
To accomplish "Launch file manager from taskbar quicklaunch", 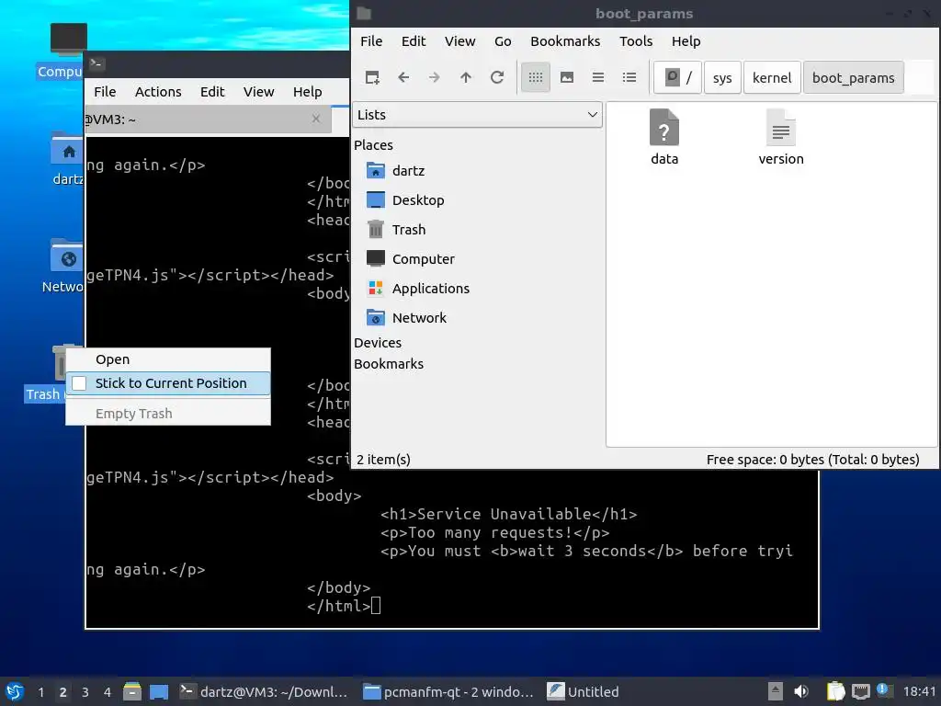I will 132,691.
